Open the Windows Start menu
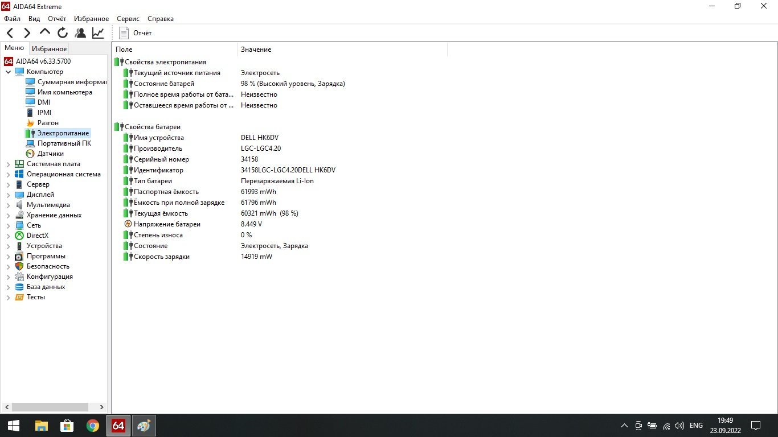The image size is (778, 437). (x=14, y=426)
